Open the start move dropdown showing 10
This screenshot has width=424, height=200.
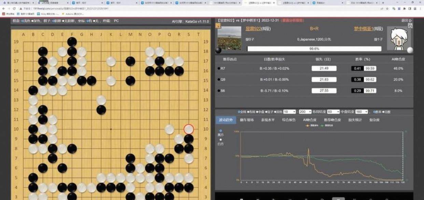tap(289, 112)
